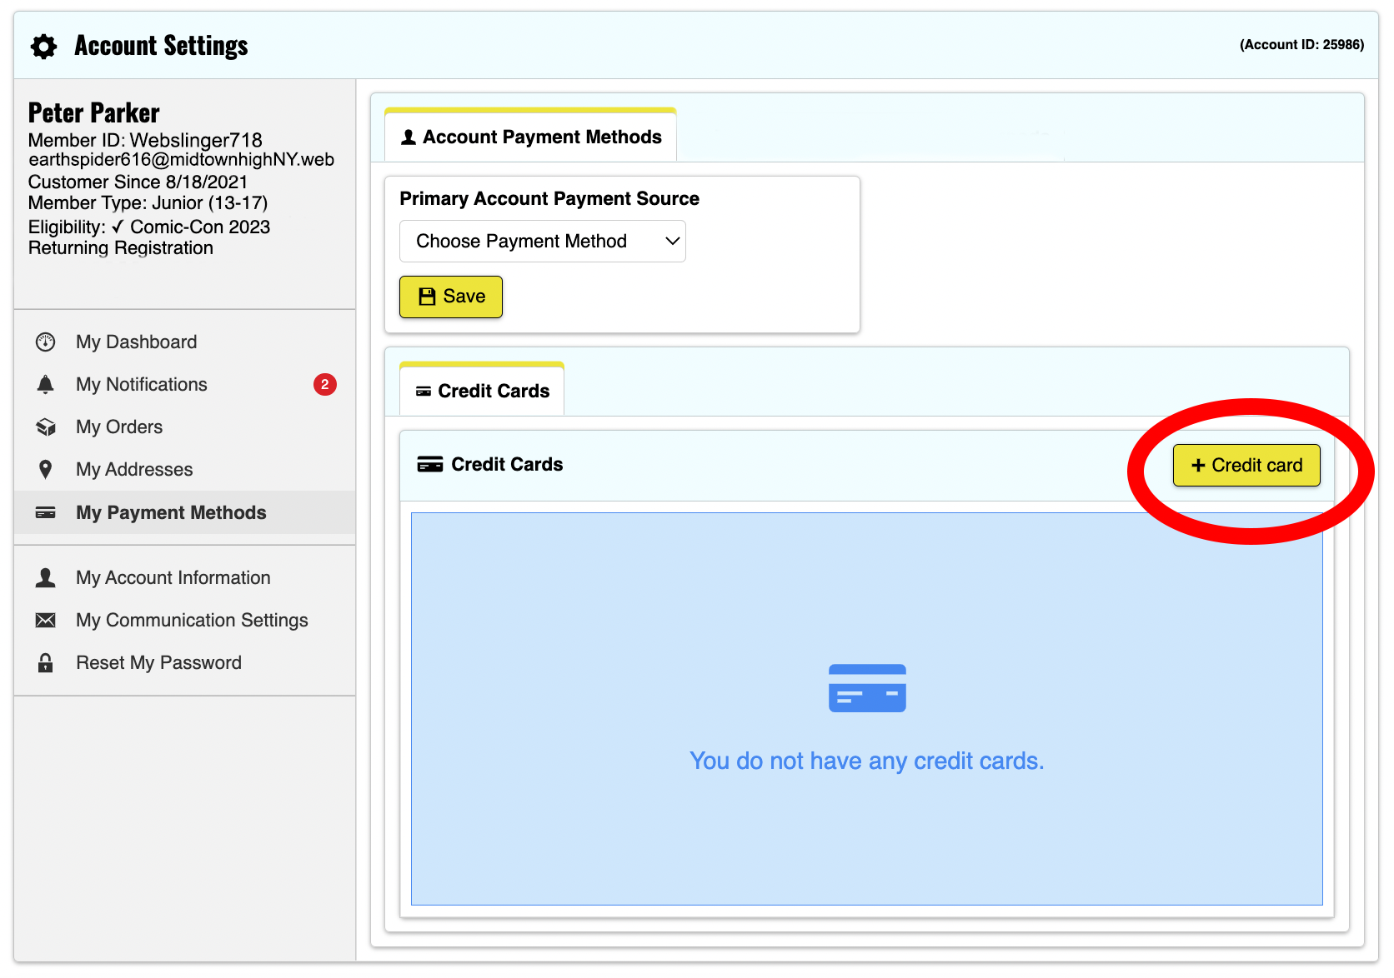Click the My Account Information person icon
This screenshot has width=1394, height=978.
tap(46, 578)
